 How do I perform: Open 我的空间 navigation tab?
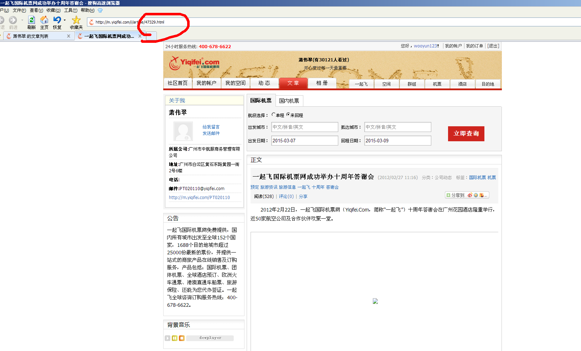pos(235,83)
